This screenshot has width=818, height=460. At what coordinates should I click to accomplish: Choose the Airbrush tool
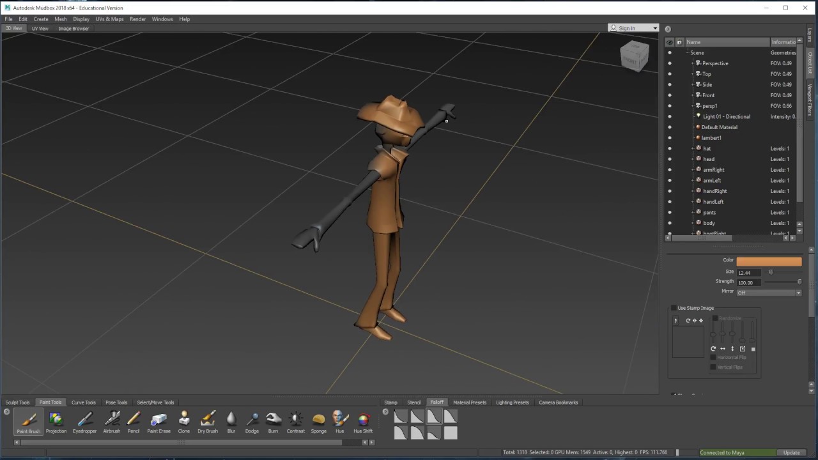click(x=112, y=422)
